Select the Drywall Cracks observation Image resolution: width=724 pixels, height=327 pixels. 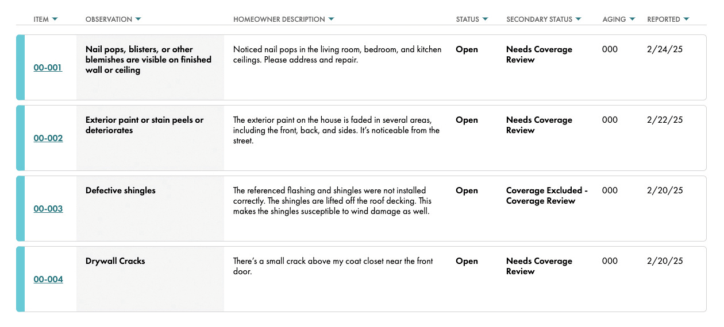115,261
